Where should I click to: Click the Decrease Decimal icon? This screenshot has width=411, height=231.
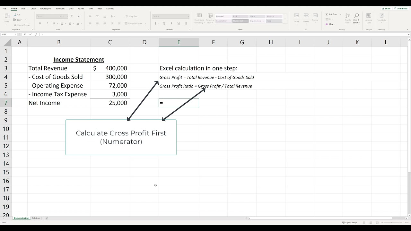(186, 23)
